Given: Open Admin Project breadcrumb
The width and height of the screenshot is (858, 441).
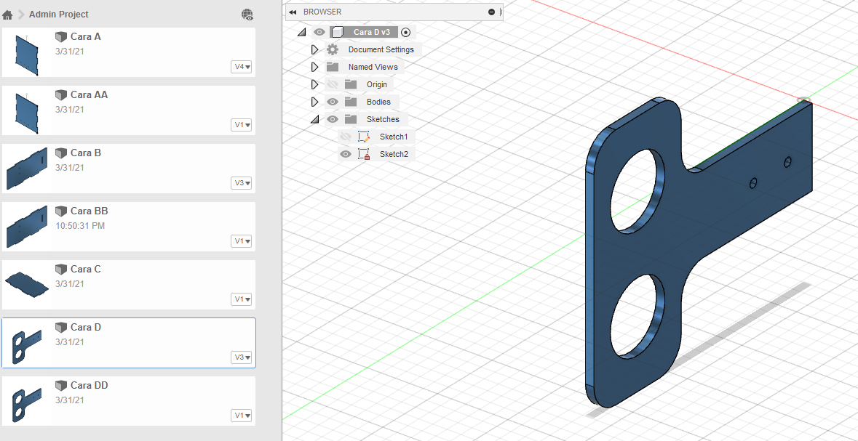Looking at the screenshot, I should pos(58,15).
